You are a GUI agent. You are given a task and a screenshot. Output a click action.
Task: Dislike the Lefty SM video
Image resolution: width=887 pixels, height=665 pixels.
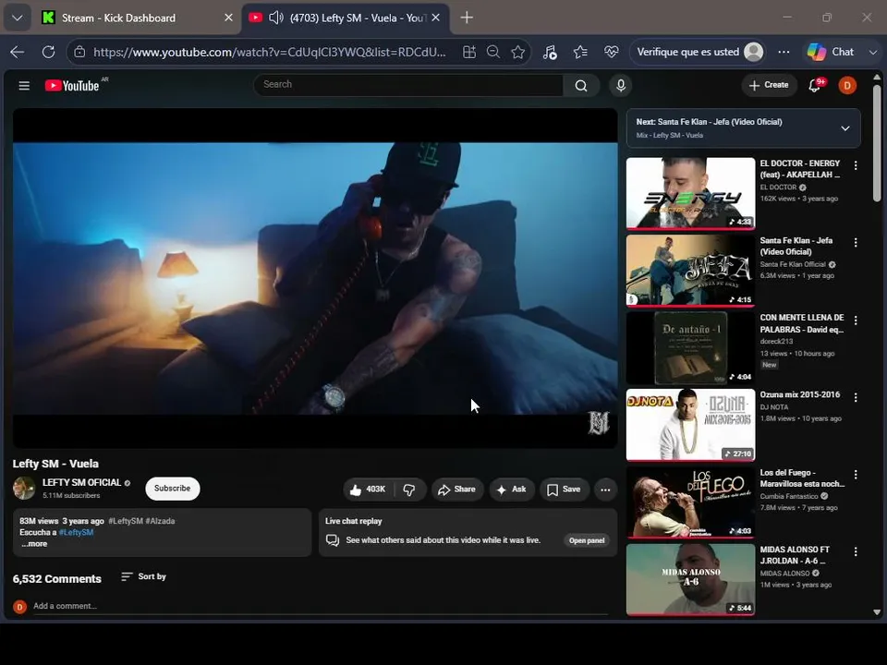(x=409, y=490)
